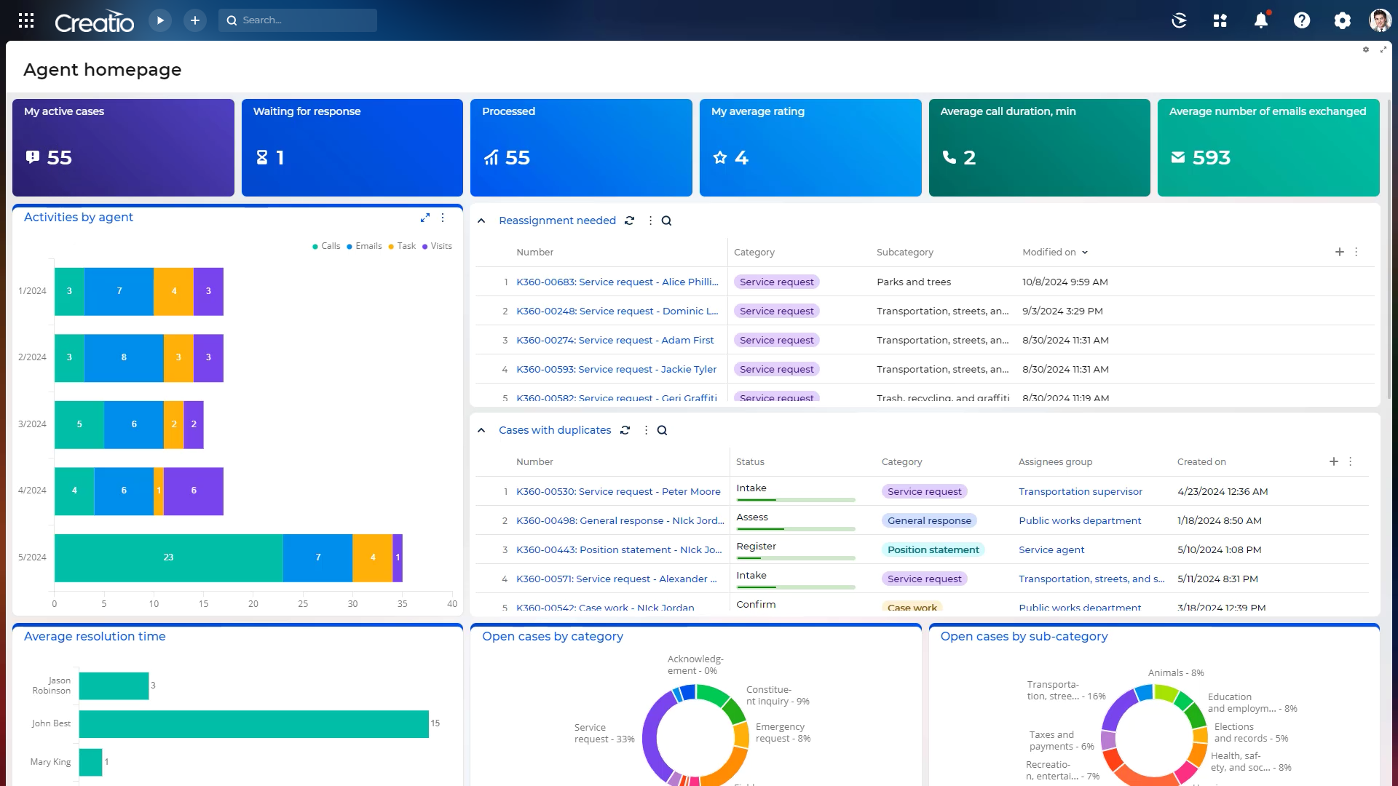
Task: Click the run process play button
Action: click(x=160, y=20)
